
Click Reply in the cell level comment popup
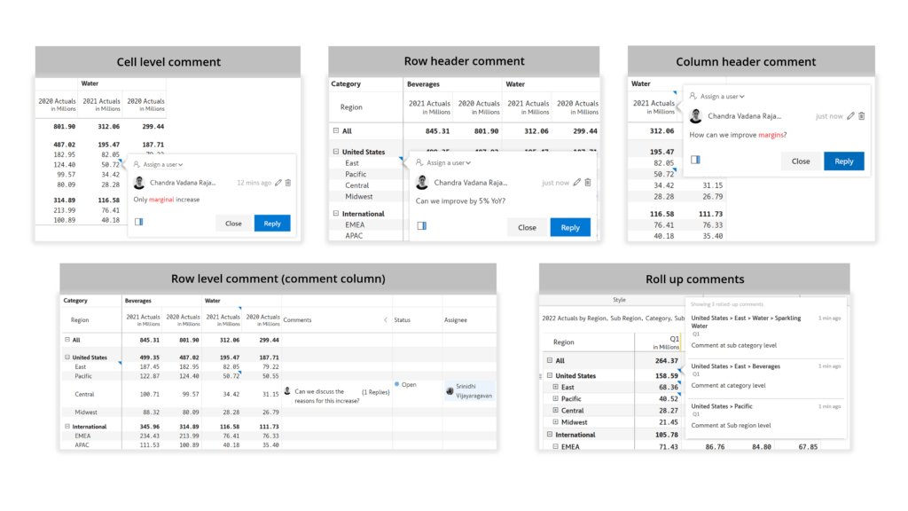[272, 224]
